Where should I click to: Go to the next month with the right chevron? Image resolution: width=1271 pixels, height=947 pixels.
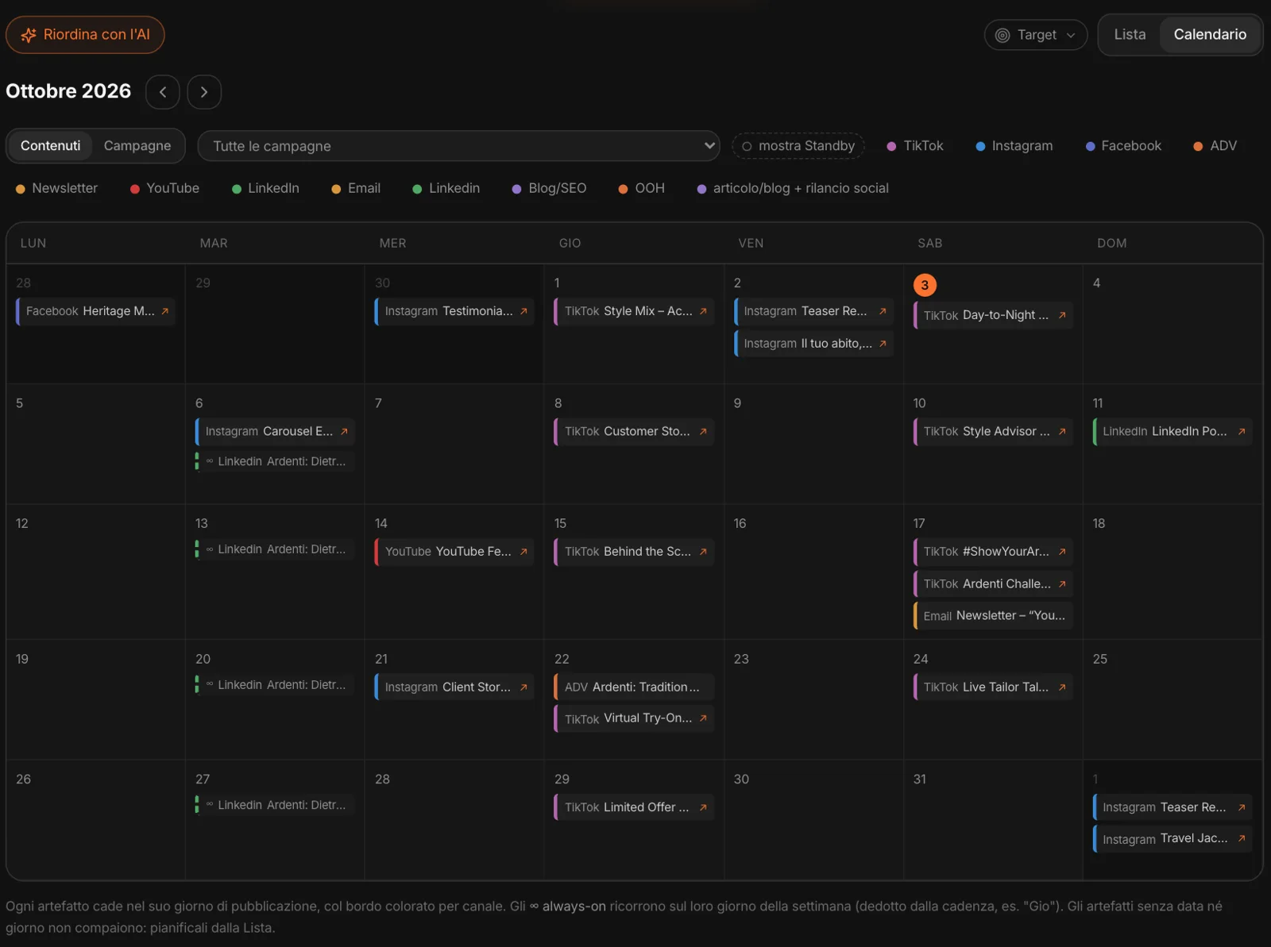pyautogui.click(x=204, y=92)
